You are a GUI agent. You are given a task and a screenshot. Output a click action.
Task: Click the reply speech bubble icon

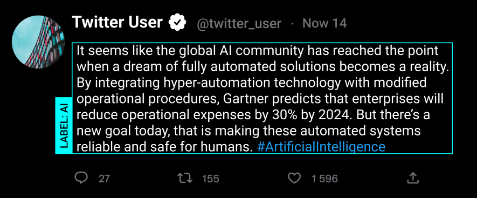pyautogui.click(x=81, y=178)
